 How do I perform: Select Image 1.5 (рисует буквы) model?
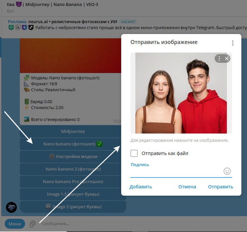[x=73, y=194]
